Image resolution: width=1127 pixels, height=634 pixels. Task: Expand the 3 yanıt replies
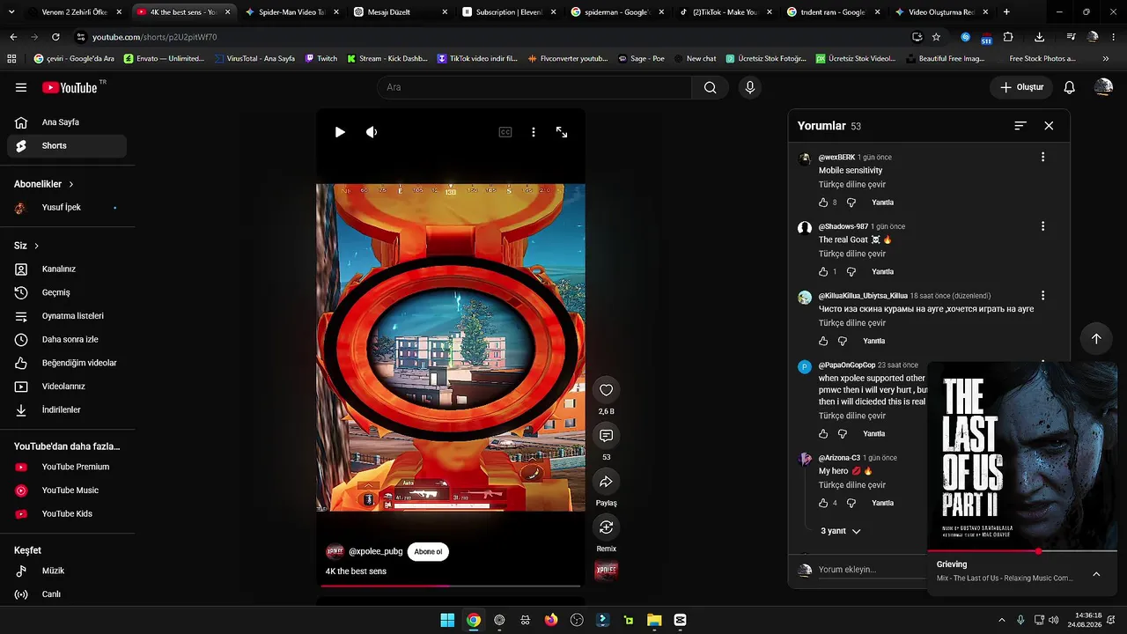[x=841, y=531]
